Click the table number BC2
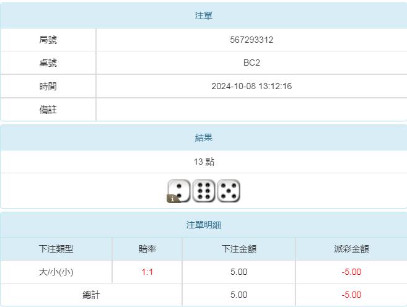Viewport: 407px width, 307px height. pos(252,63)
